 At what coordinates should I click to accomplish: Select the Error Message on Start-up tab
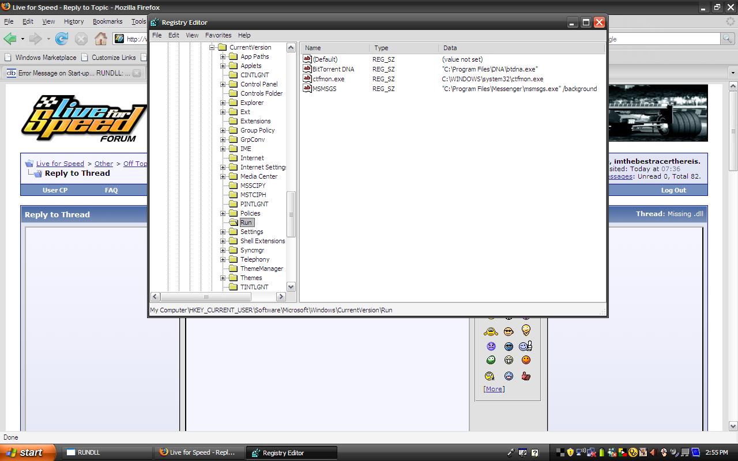[73, 73]
